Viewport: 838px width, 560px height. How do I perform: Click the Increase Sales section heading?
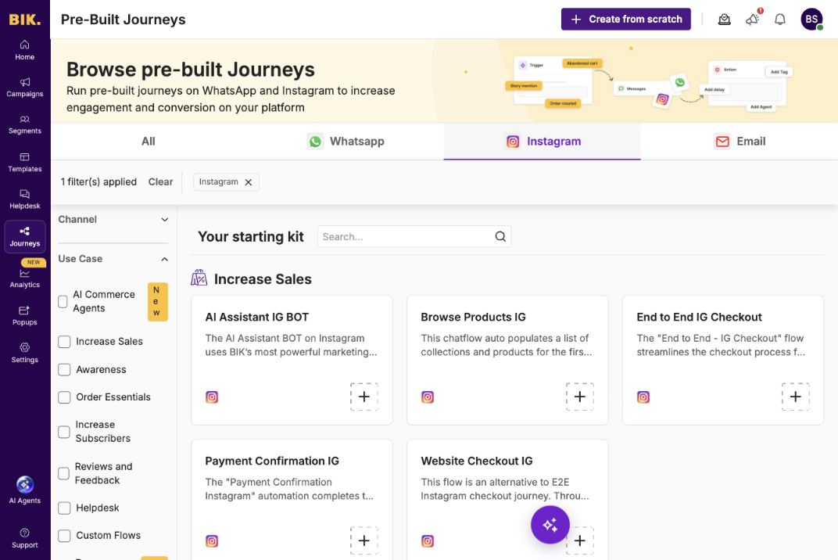[x=263, y=279]
